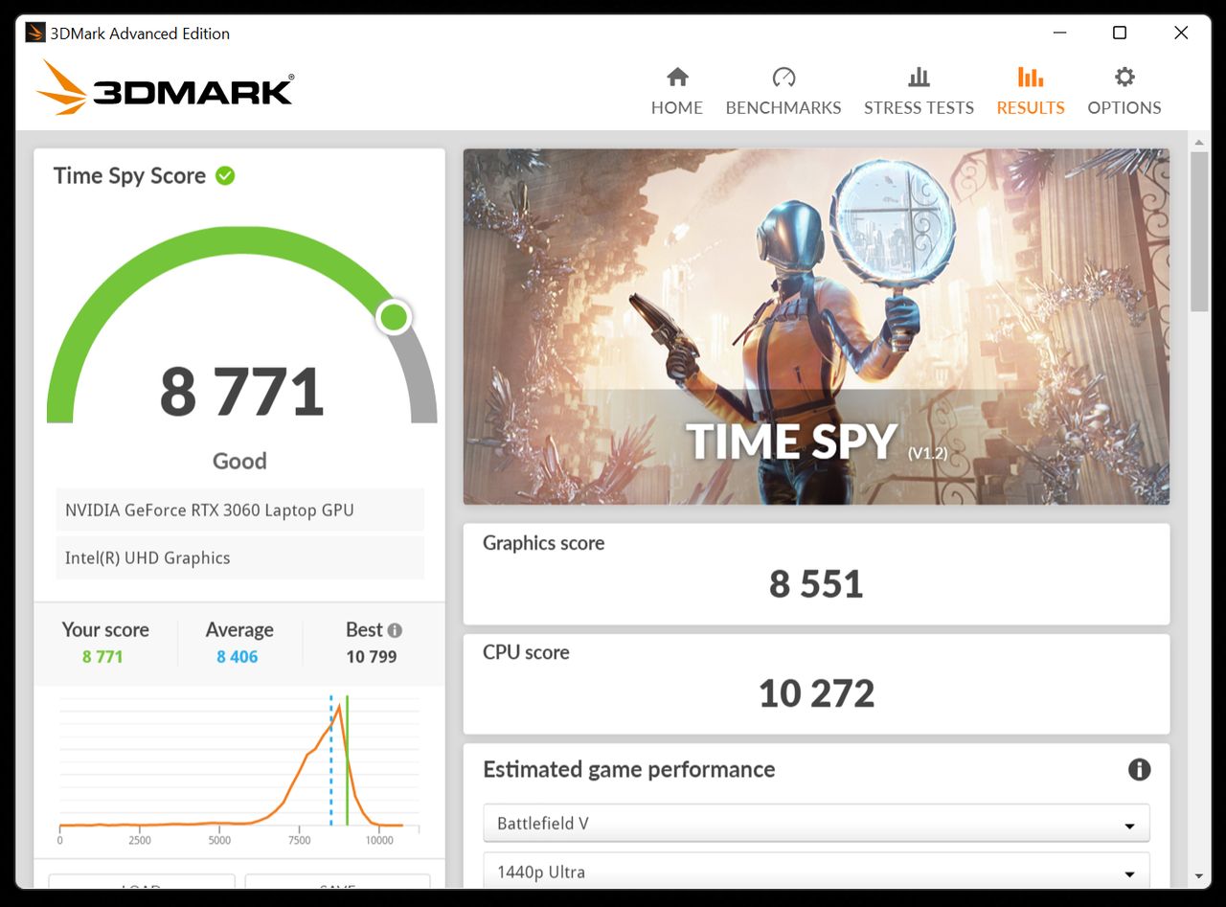
Task: Click the 3DMark title bar app icon
Action: coord(35,33)
